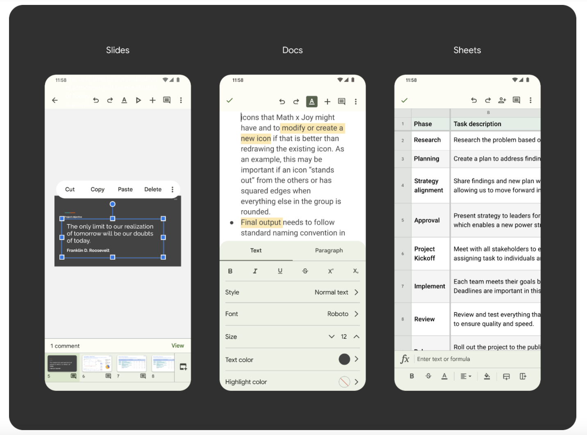Open the text alignment dropdown in Sheets
The width and height of the screenshot is (587, 435).
(x=466, y=376)
